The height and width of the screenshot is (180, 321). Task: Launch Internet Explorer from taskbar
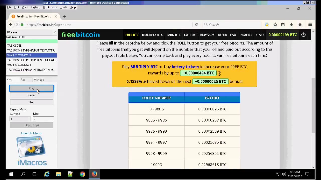47,174
